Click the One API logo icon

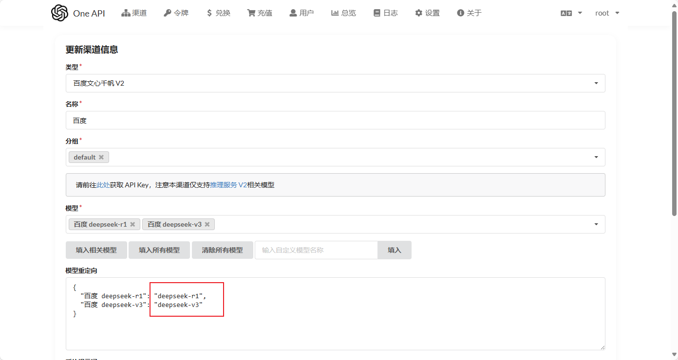pyautogui.click(x=59, y=13)
